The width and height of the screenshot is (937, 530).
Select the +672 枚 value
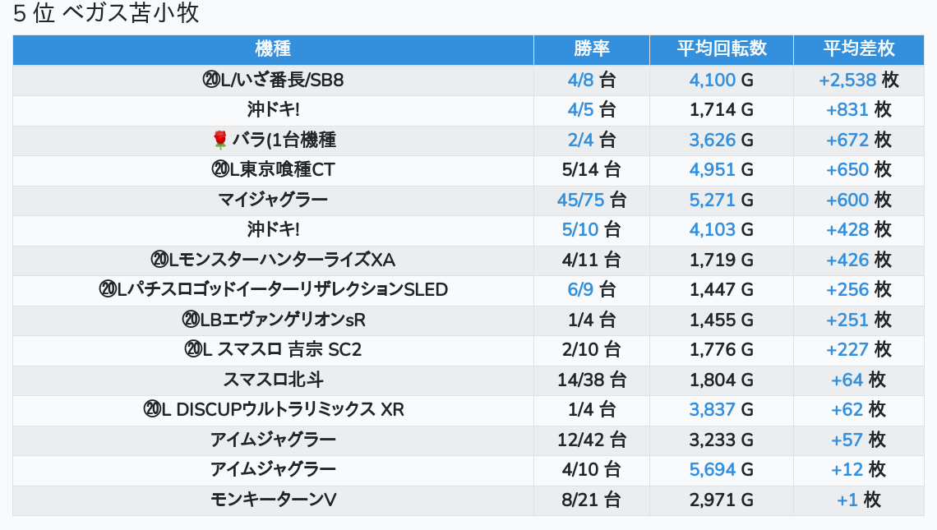click(x=859, y=140)
